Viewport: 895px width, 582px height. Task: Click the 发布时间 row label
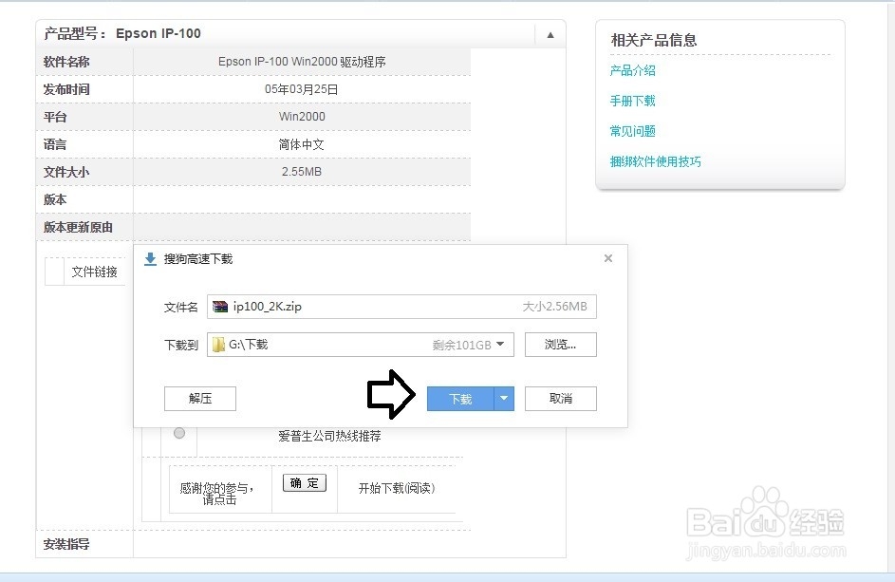66,89
